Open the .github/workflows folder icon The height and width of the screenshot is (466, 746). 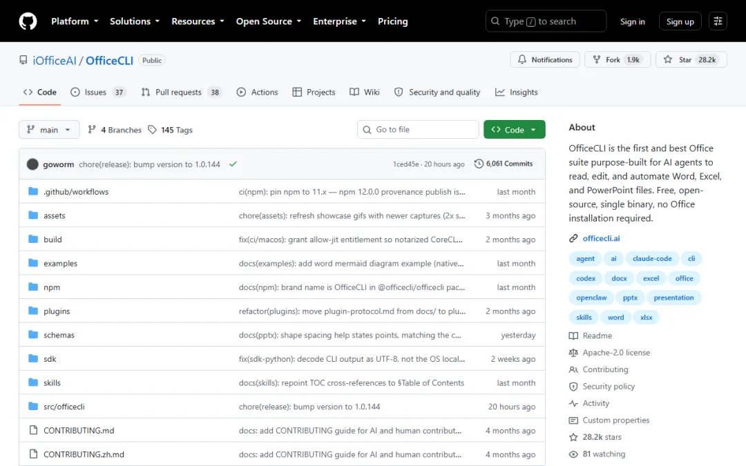33,191
